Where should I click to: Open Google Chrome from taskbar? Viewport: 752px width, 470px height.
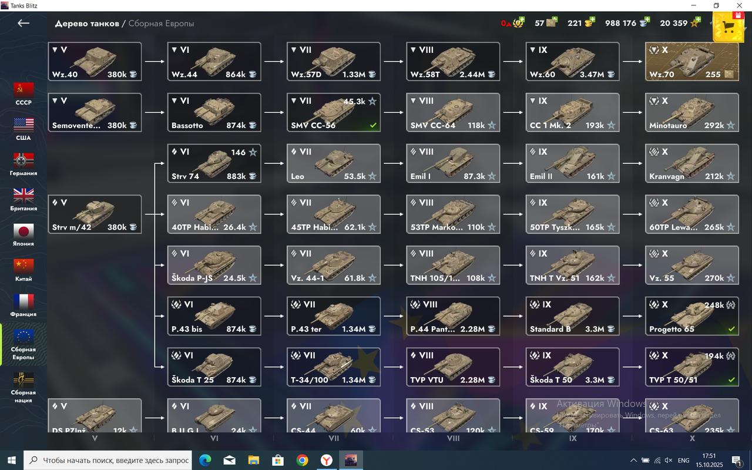(x=302, y=460)
